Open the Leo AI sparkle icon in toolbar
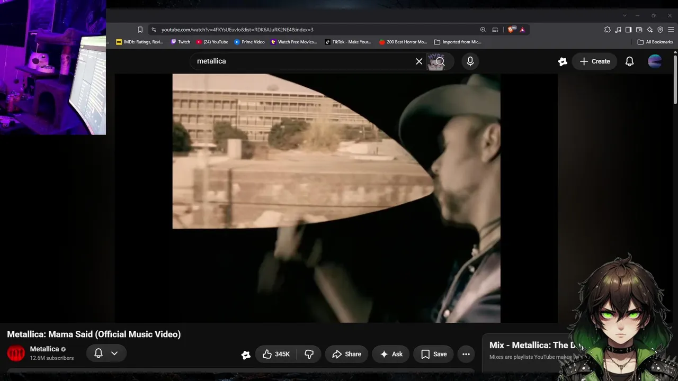This screenshot has width=678, height=381. 649,30
